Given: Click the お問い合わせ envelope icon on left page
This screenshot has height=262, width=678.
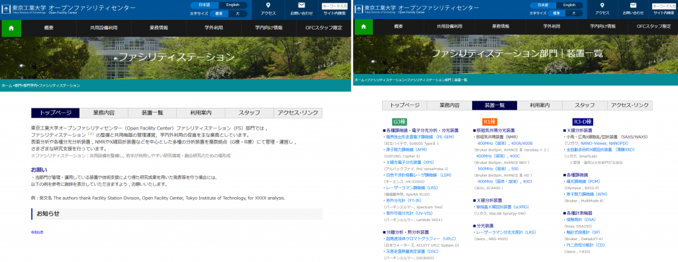Looking at the screenshot, I should (x=301, y=5).
